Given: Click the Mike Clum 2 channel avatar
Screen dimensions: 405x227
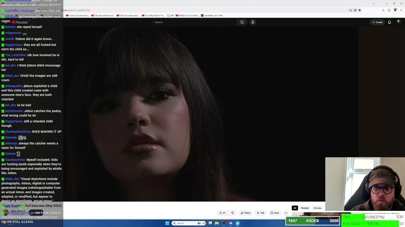Looking at the screenshot, I should 6,212.
